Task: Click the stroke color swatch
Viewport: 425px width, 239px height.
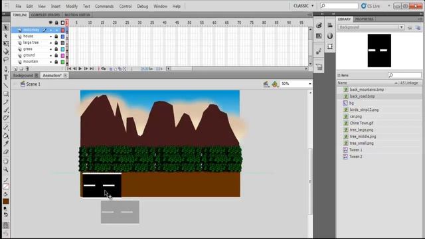Action: pos(6,187)
